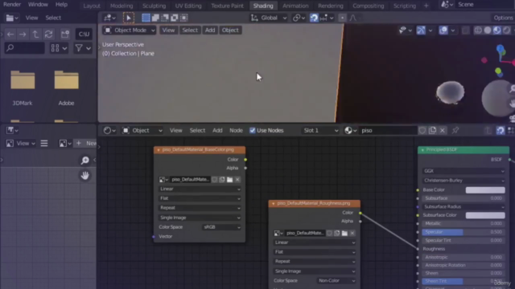
Task: Toggle node editor snapping icon
Action: click(501, 130)
